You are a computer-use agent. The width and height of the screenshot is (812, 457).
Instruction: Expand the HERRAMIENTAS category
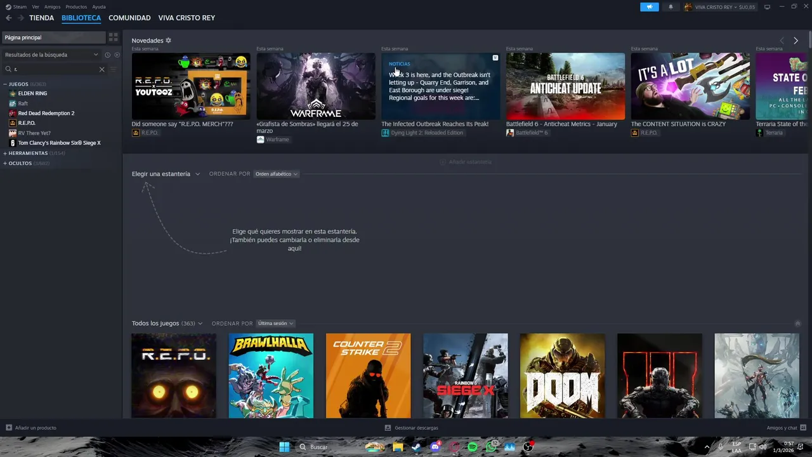coord(5,153)
